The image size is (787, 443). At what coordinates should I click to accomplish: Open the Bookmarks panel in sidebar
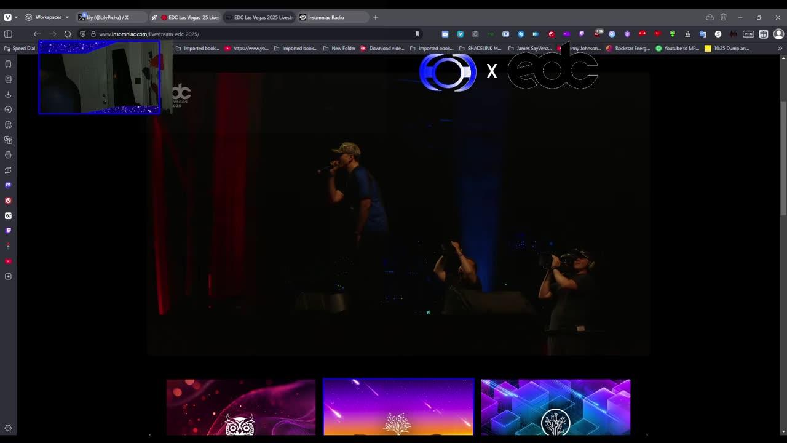coord(8,64)
